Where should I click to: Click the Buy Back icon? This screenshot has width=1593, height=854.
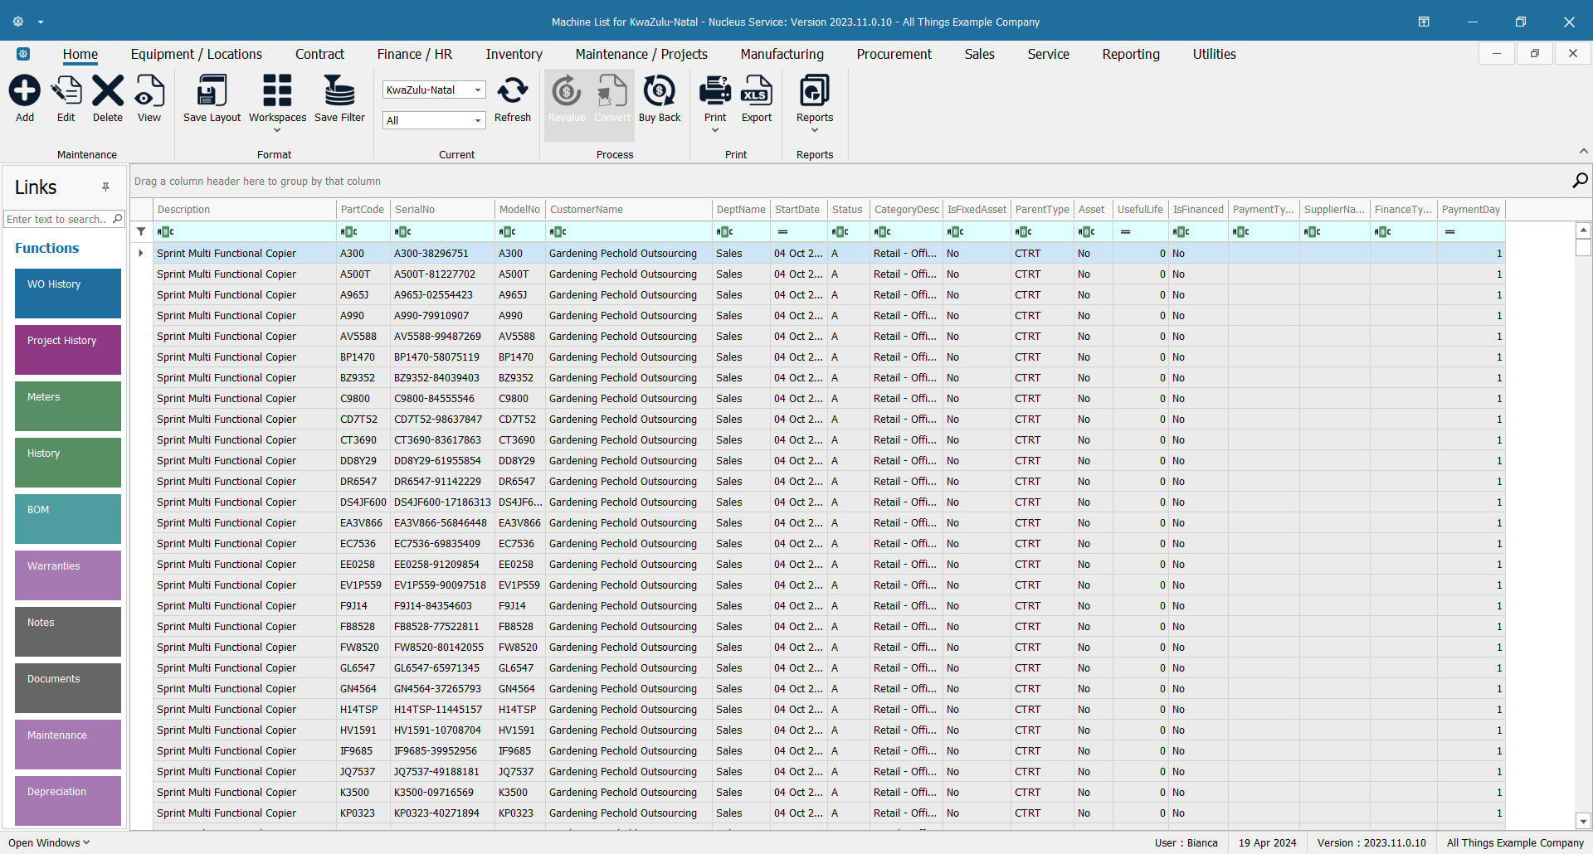click(660, 91)
